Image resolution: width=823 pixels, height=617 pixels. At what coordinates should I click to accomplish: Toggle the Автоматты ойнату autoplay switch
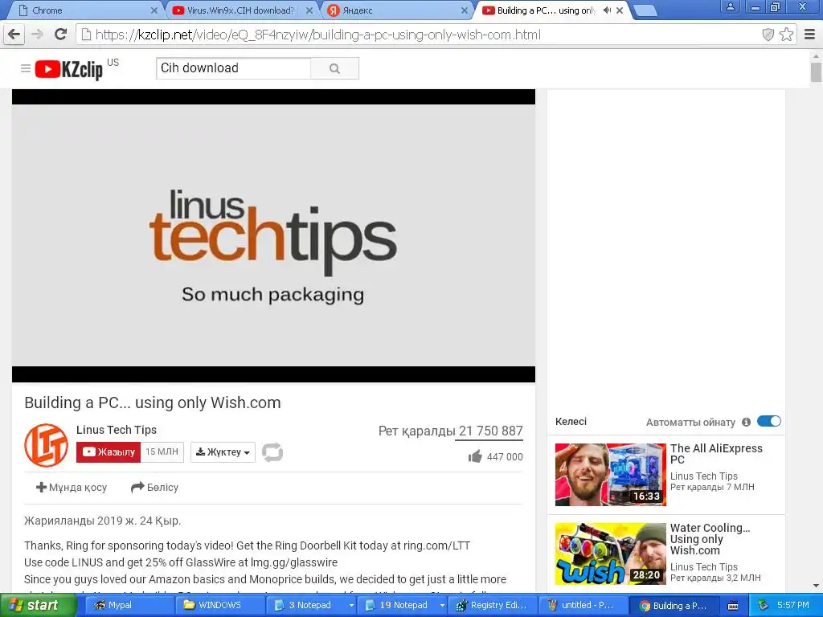tap(769, 421)
